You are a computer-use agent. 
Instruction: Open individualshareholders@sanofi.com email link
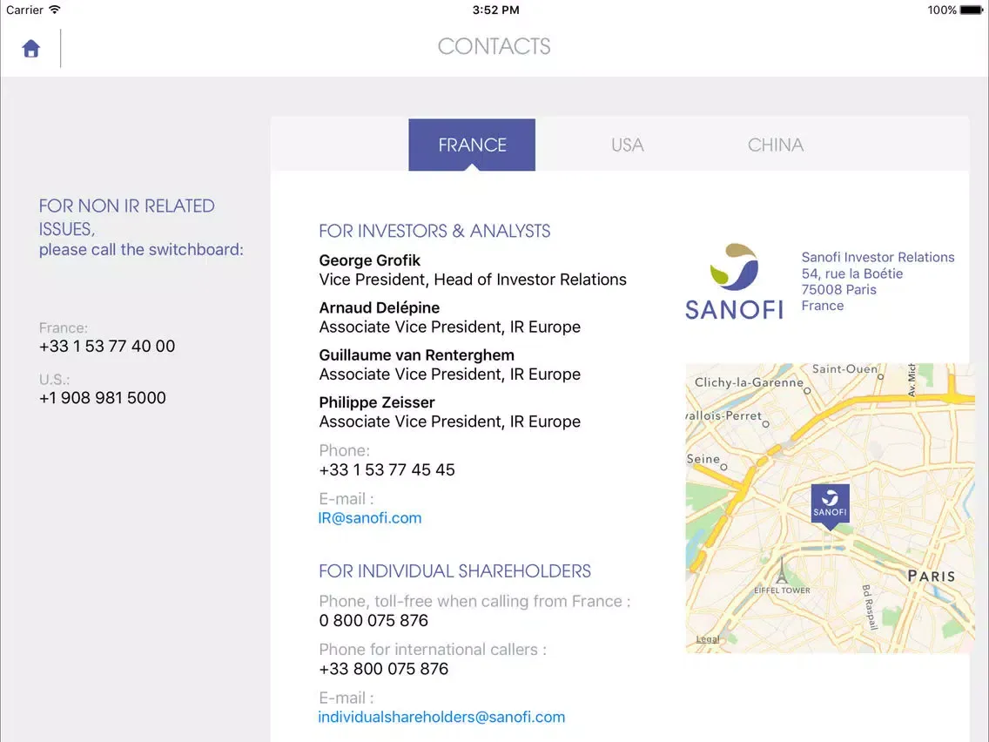pyautogui.click(x=441, y=717)
